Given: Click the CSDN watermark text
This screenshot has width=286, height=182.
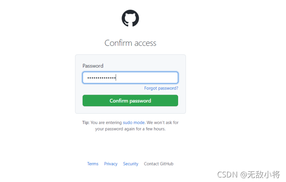Looking at the screenshot, I should [227, 175].
